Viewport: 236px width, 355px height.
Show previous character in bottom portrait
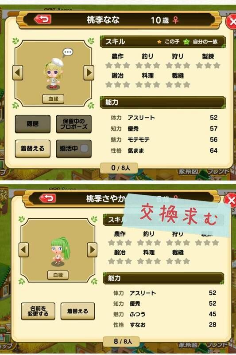point(23,250)
